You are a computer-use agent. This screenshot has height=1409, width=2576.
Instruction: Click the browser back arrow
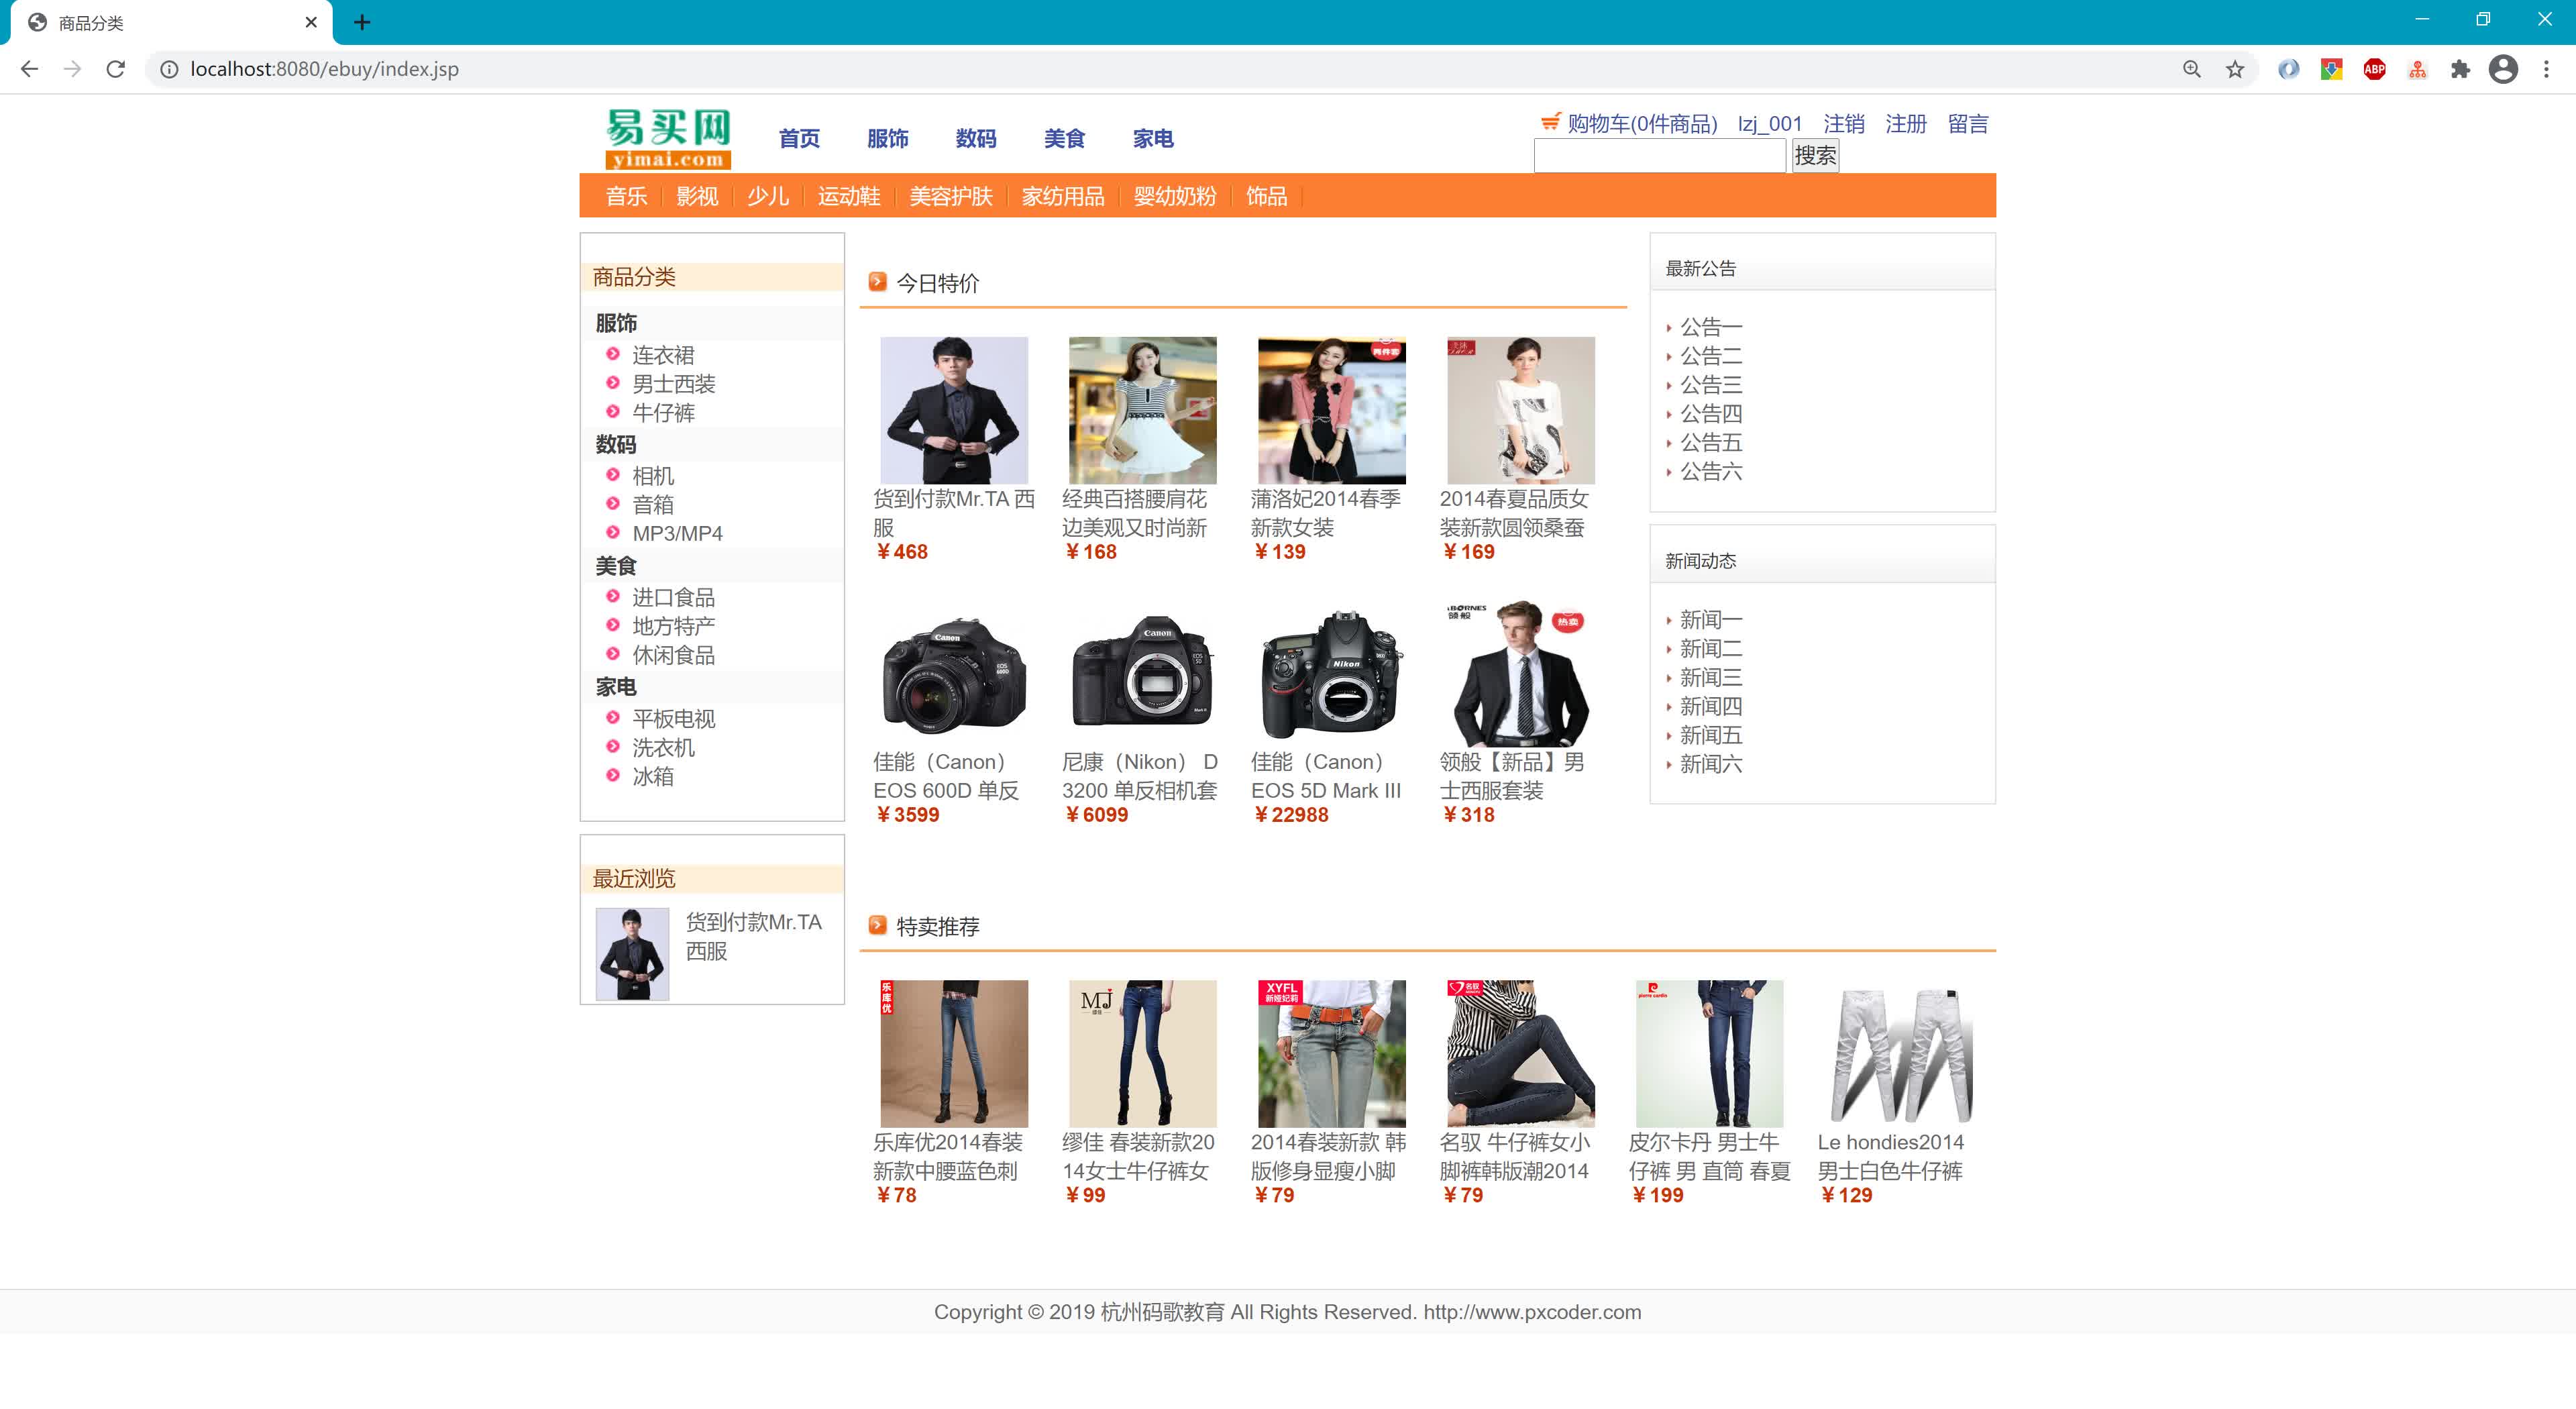pyautogui.click(x=29, y=69)
